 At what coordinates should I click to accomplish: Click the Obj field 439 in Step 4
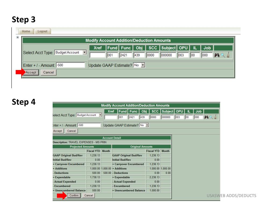(x=144, y=117)
